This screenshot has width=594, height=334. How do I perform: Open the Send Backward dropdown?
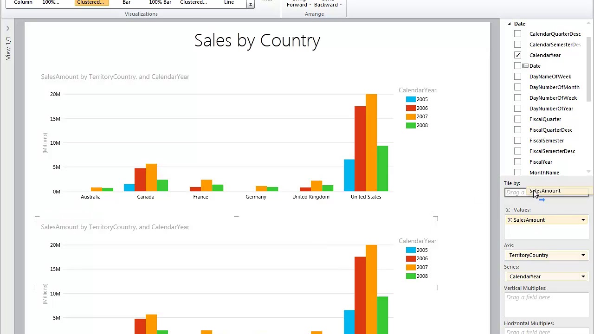pyautogui.click(x=328, y=4)
